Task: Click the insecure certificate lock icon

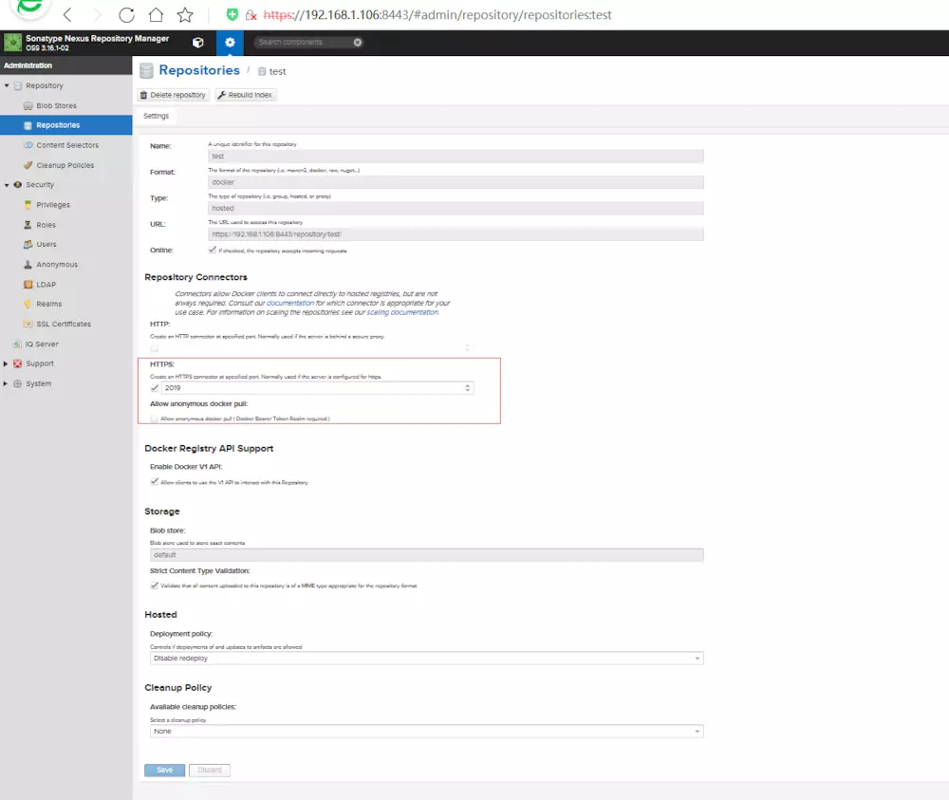Action: click(251, 15)
